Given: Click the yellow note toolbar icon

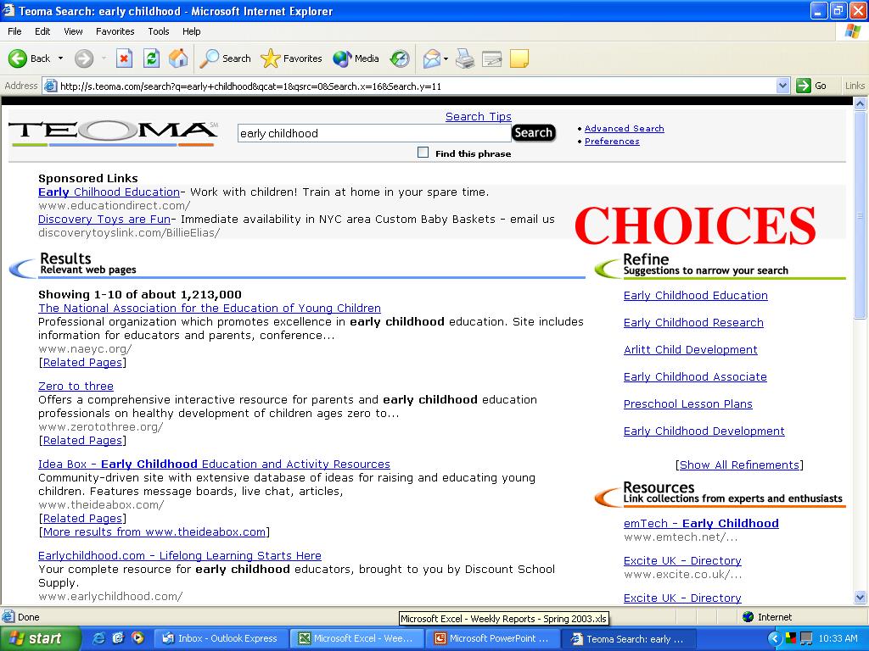Looking at the screenshot, I should pyautogui.click(x=519, y=58).
